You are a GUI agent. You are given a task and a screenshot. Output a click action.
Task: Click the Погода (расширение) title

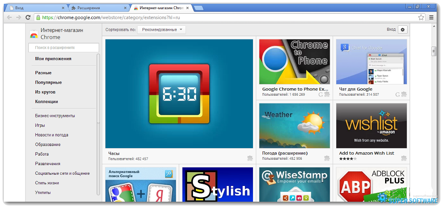point(285,153)
